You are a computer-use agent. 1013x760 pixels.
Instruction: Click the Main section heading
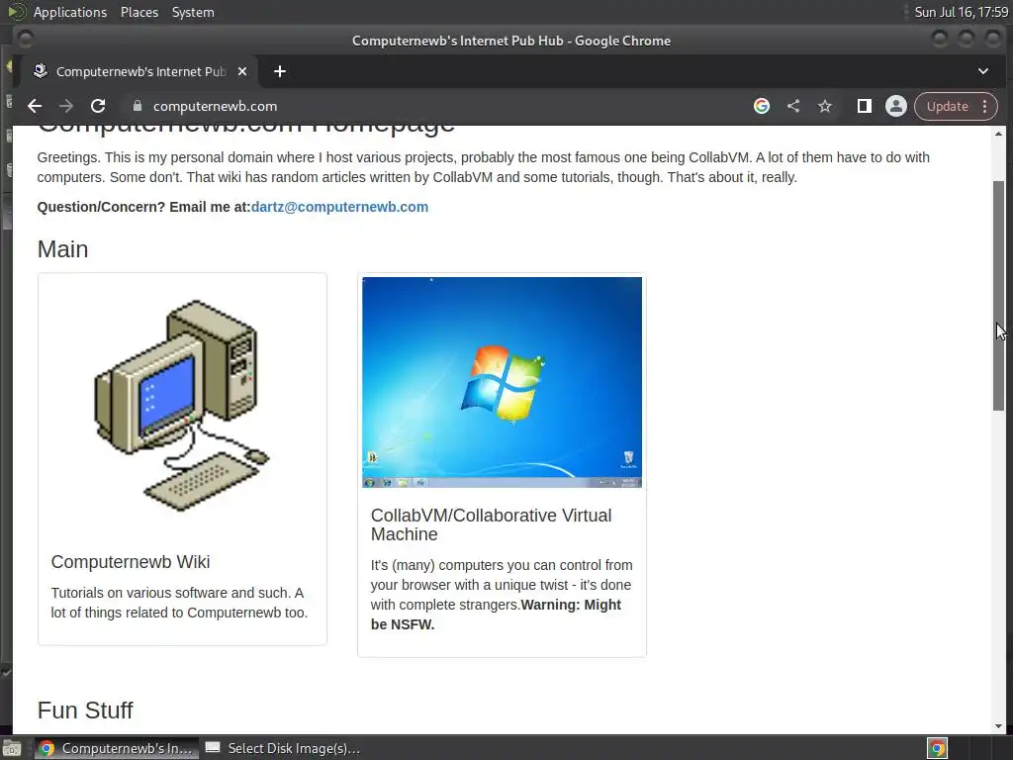point(62,249)
